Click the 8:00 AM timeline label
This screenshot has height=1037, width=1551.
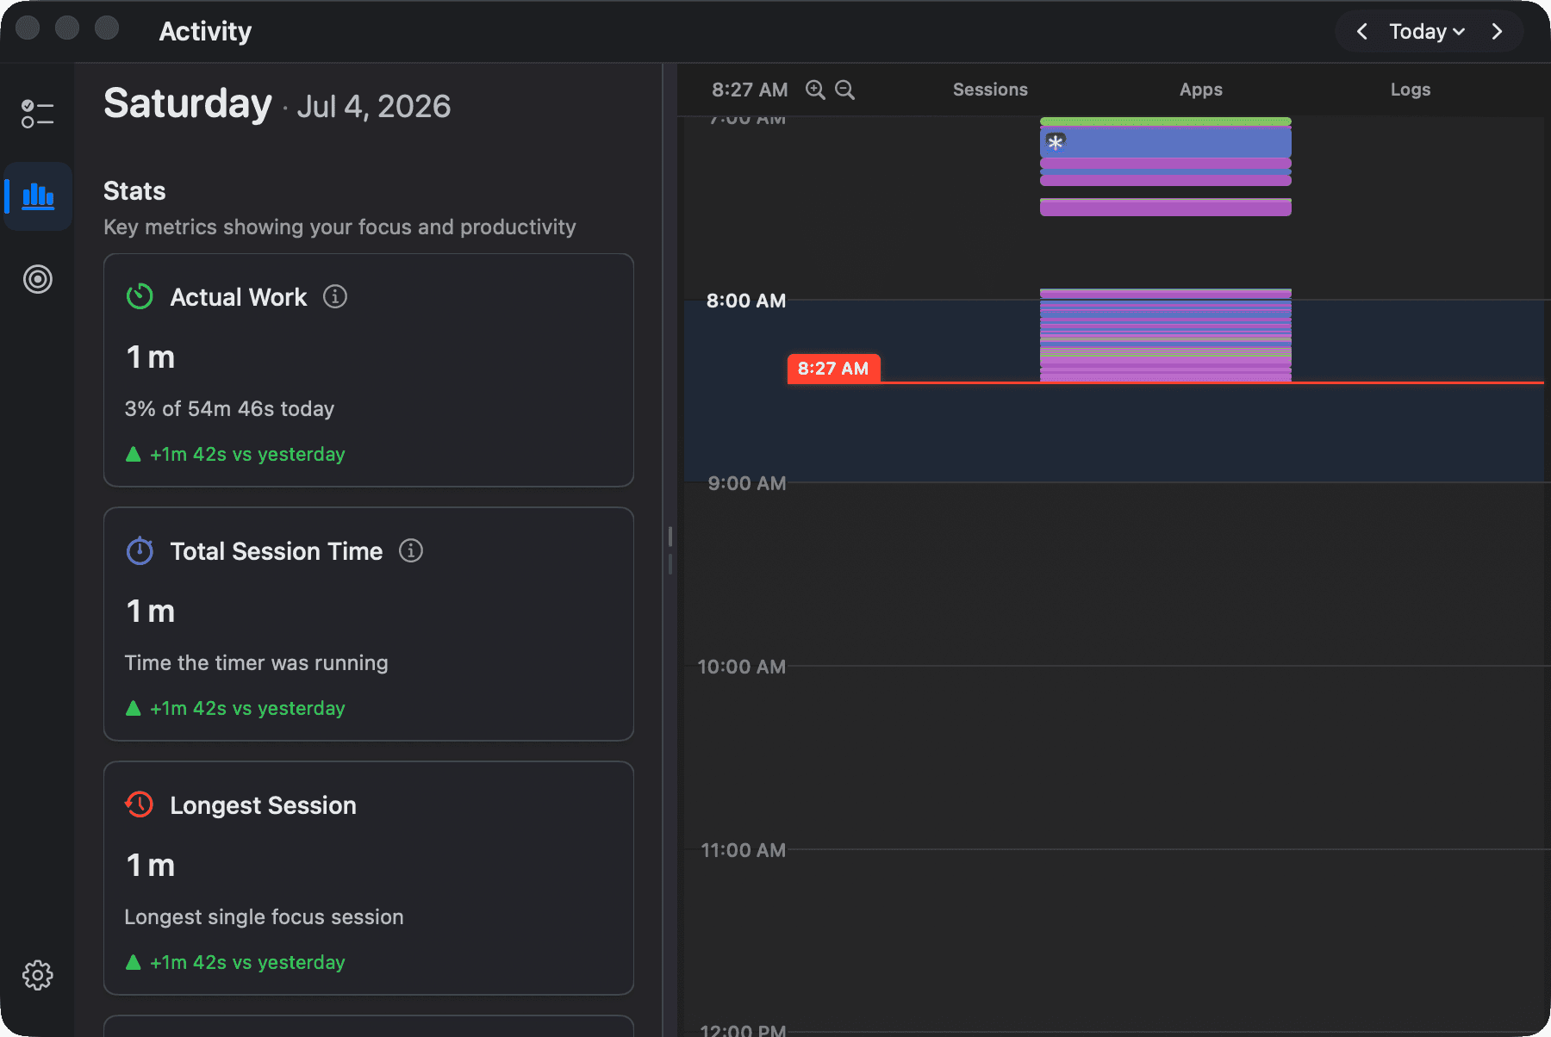pos(746,301)
